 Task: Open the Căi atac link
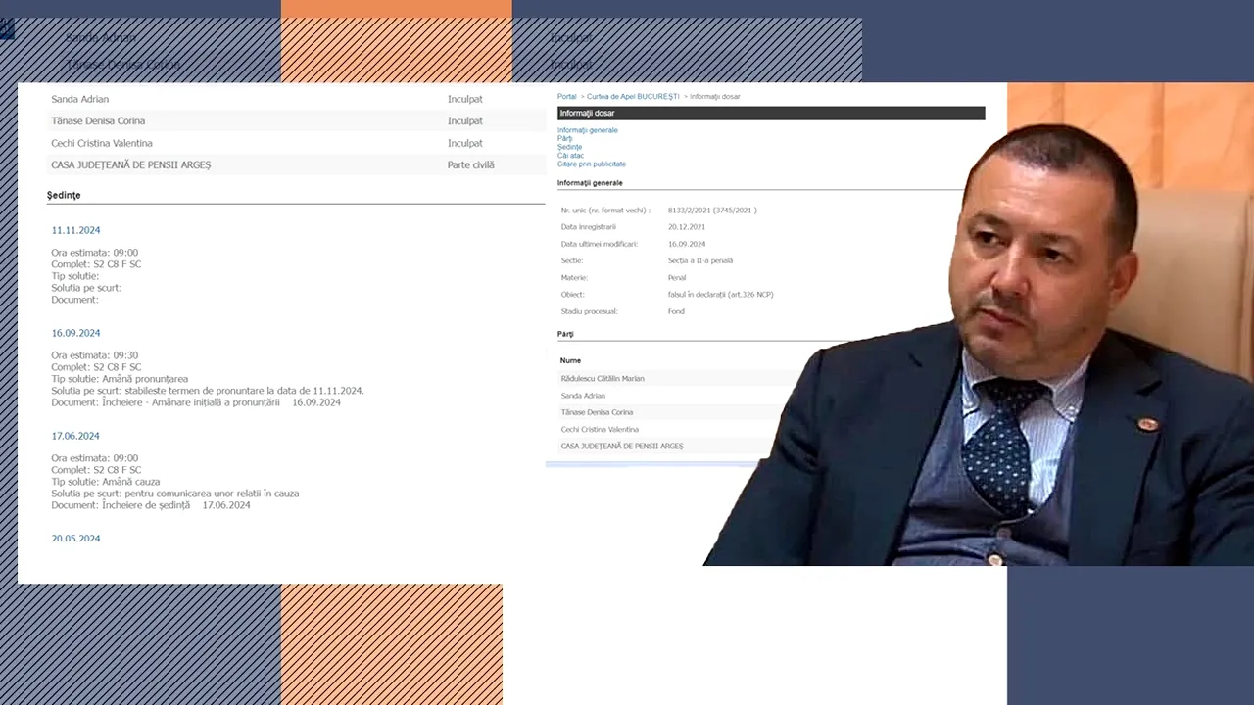(570, 156)
